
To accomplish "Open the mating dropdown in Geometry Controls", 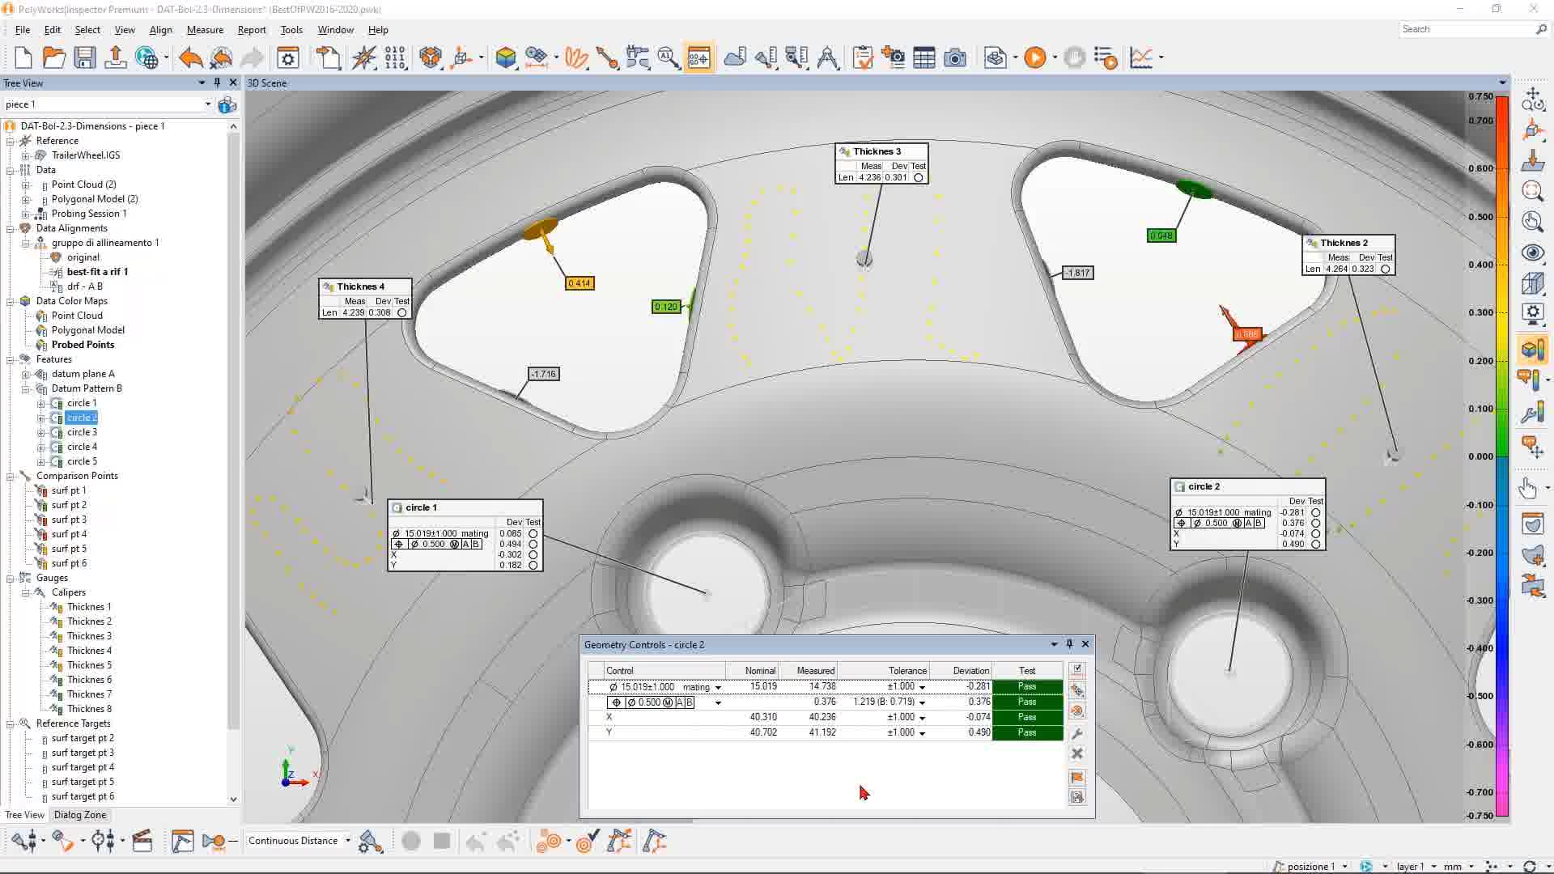I will (x=718, y=687).
